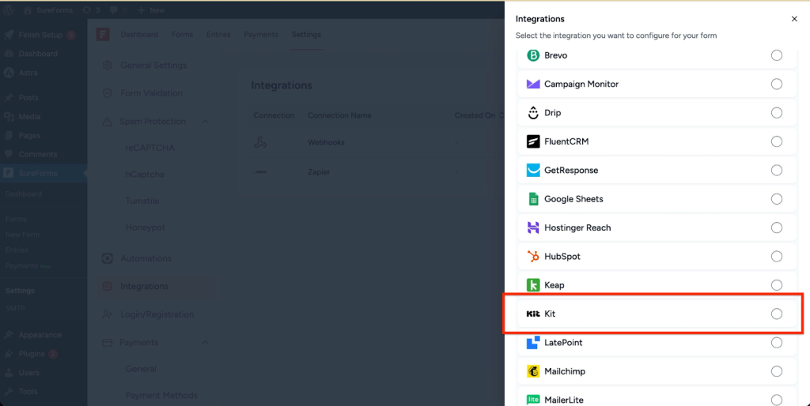
Task: Open Login/Registration settings
Action: [x=157, y=314]
